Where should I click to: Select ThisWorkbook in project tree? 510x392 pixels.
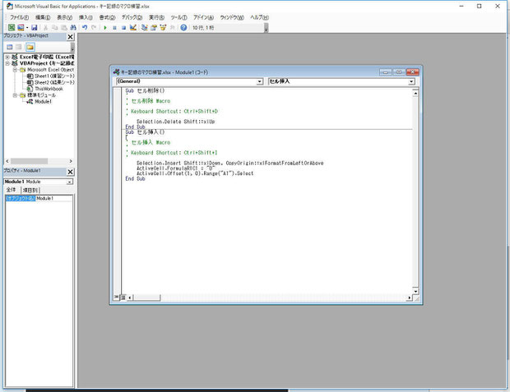(45, 89)
